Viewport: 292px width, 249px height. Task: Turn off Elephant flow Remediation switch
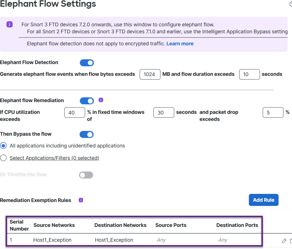(x=87, y=101)
